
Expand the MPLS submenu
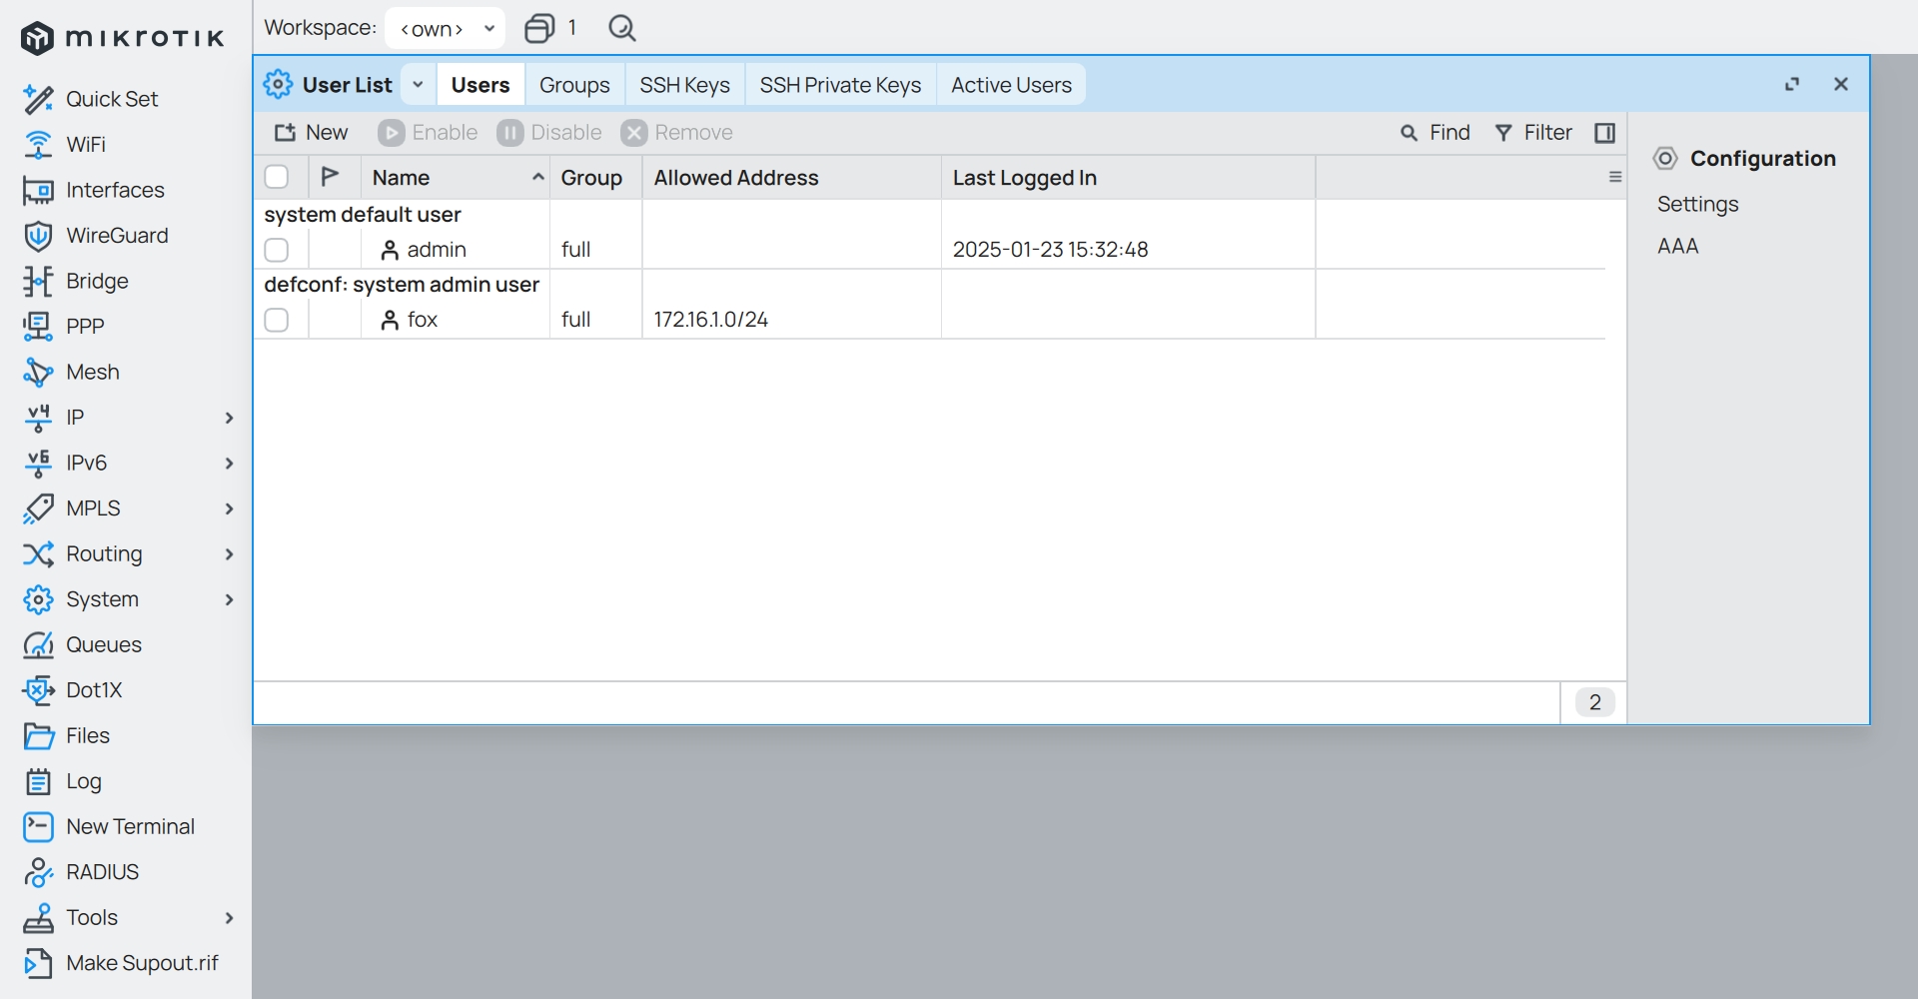[229, 508]
